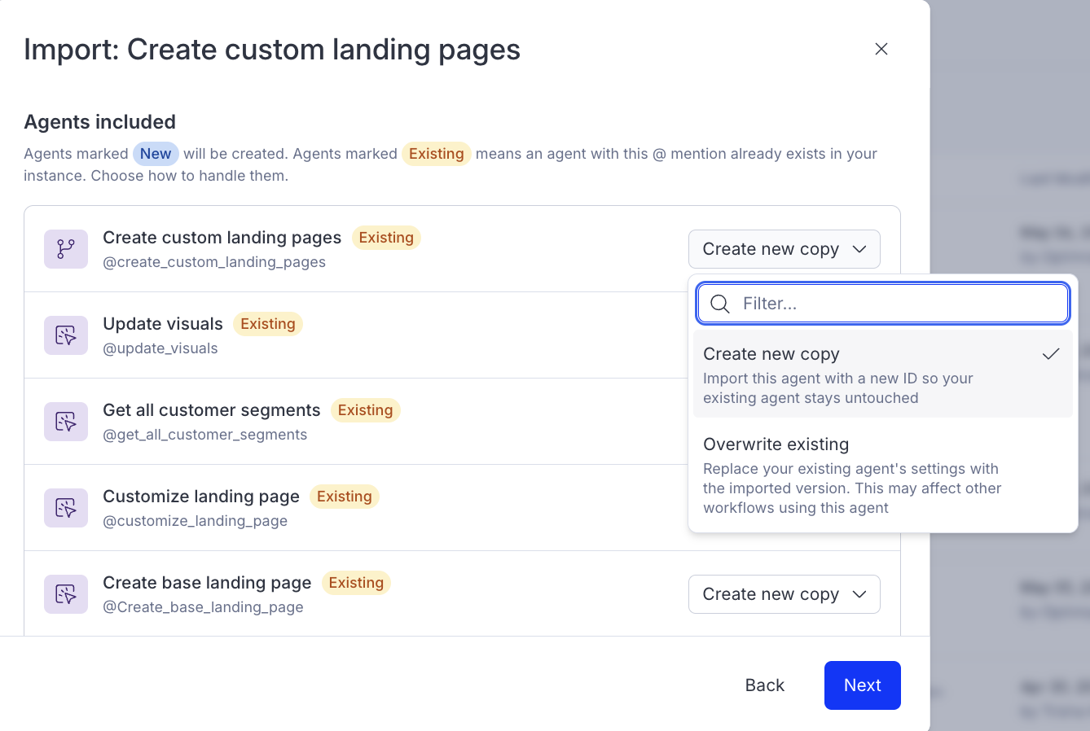This screenshot has width=1090, height=731.
Task: Click the New badge in the description
Action: (156, 154)
